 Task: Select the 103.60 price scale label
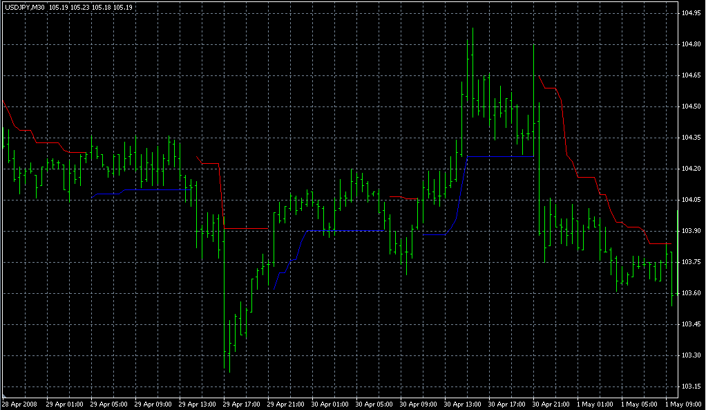click(691, 293)
